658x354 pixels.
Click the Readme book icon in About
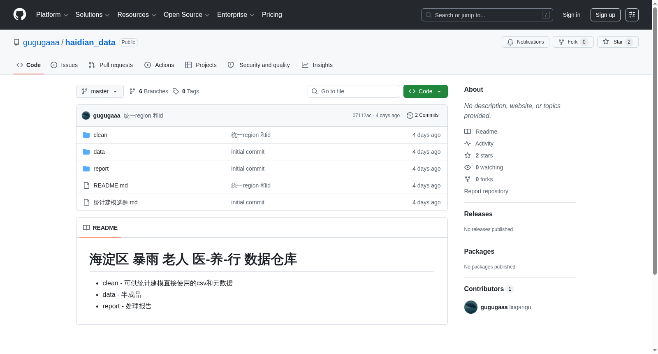click(468, 132)
